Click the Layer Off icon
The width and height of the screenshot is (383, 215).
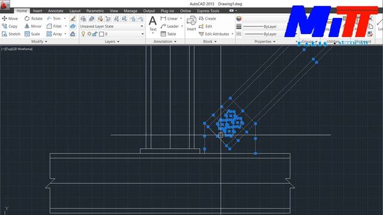point(141,19)
